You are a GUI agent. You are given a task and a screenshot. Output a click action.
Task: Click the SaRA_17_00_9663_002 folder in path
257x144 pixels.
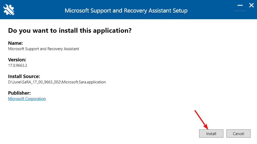pyautogui.click(x=41, y=82)
